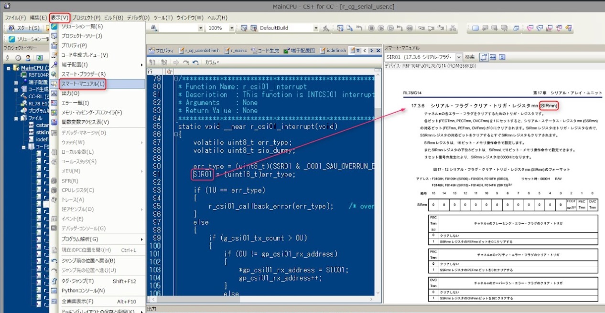Select スマート・マニュアル(L) menu item
This screenshot has width=605, height=313.
(x=83, y=84)
